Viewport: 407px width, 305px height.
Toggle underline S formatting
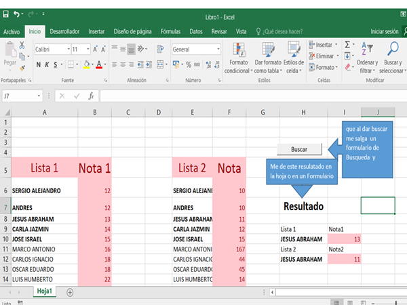click(56, 64)
